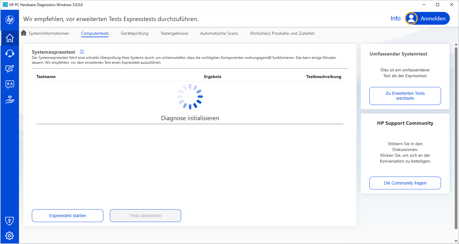Click the Die Community fragen button
Image resolution: width=459 pixels, height=244 pixels.
point(405,183)
